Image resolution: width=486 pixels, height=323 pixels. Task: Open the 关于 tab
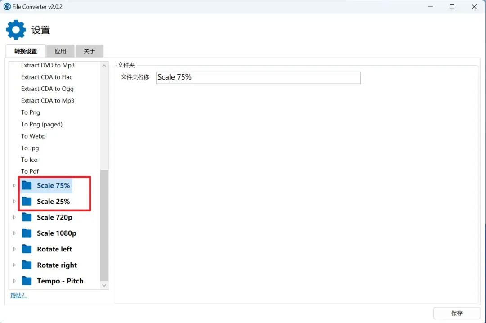tap(89, 51)
